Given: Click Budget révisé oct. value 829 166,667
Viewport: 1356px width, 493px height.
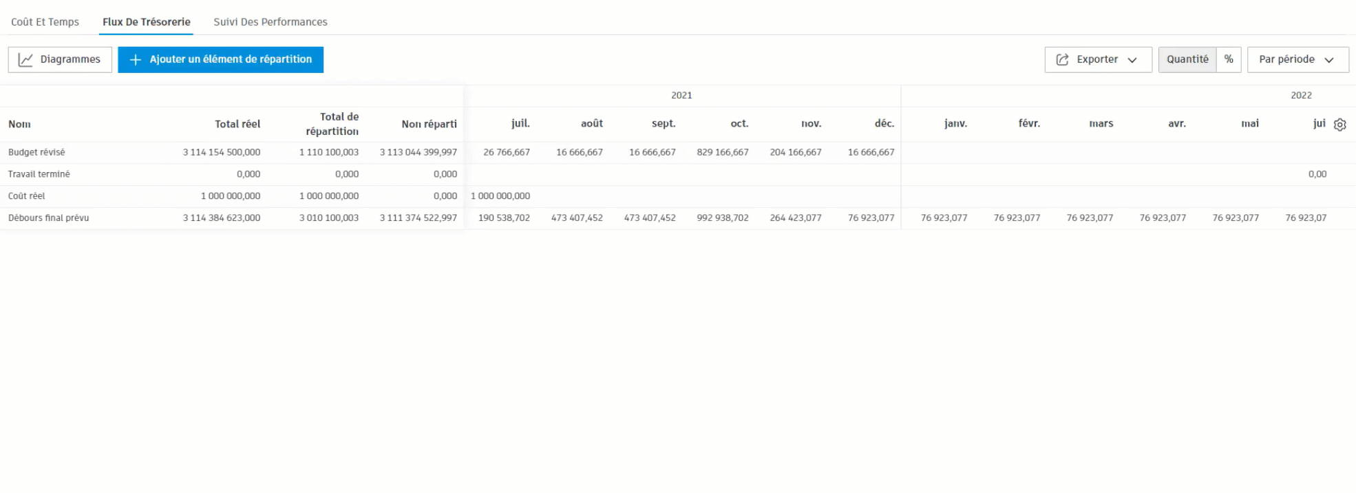Looking at the screenshot, I should pos(723,152).
